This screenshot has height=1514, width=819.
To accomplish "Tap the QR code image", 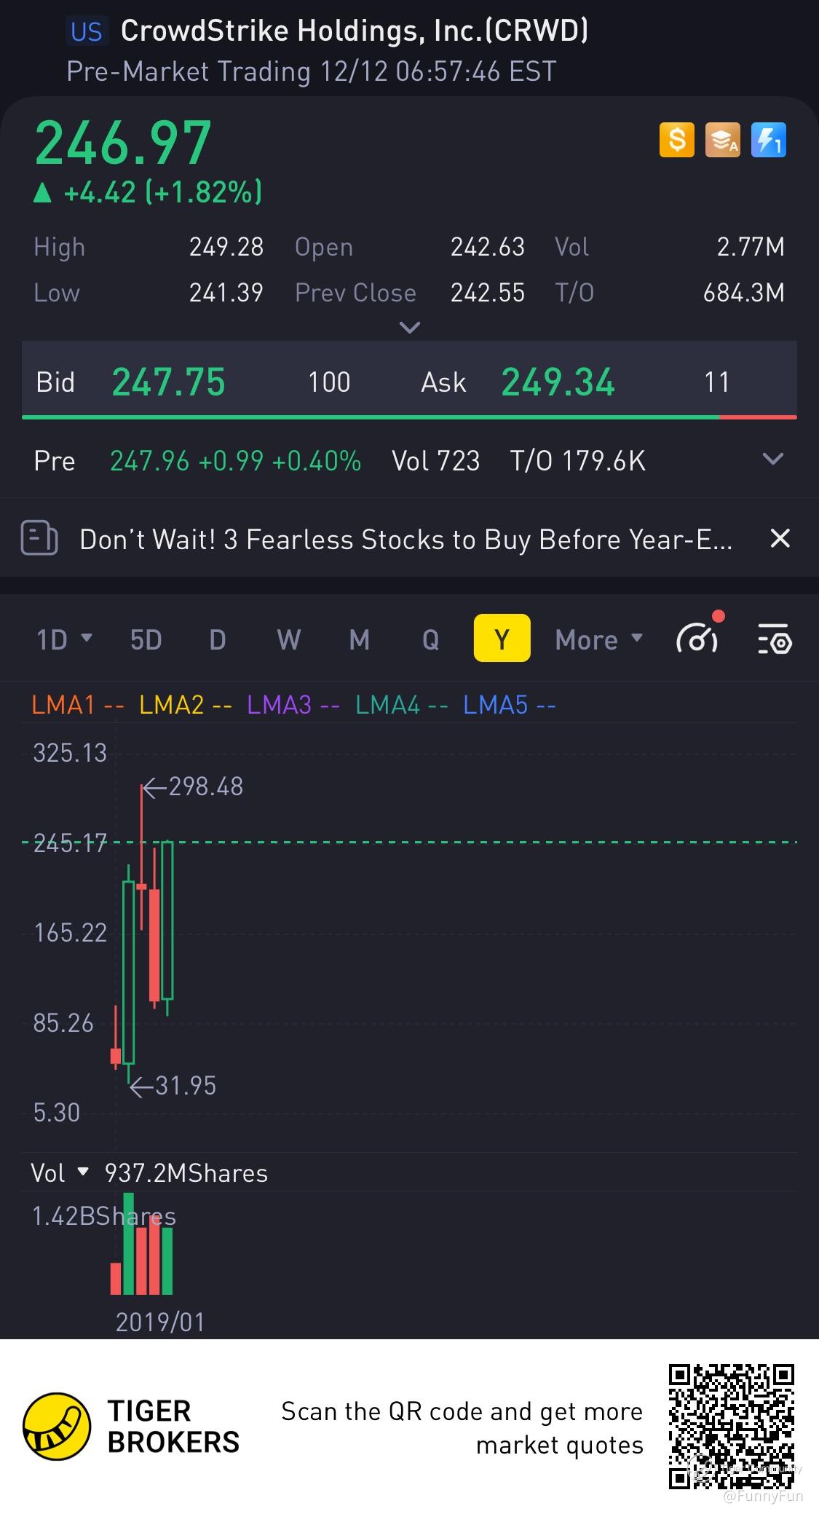I will pos(731,1426).
